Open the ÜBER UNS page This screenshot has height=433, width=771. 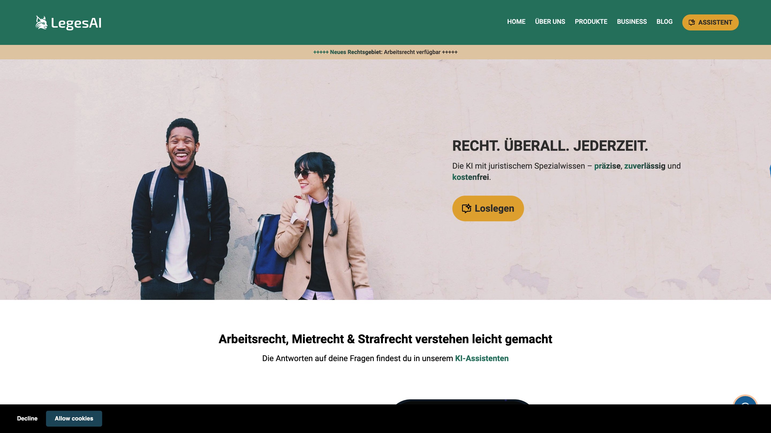[550, 22]
